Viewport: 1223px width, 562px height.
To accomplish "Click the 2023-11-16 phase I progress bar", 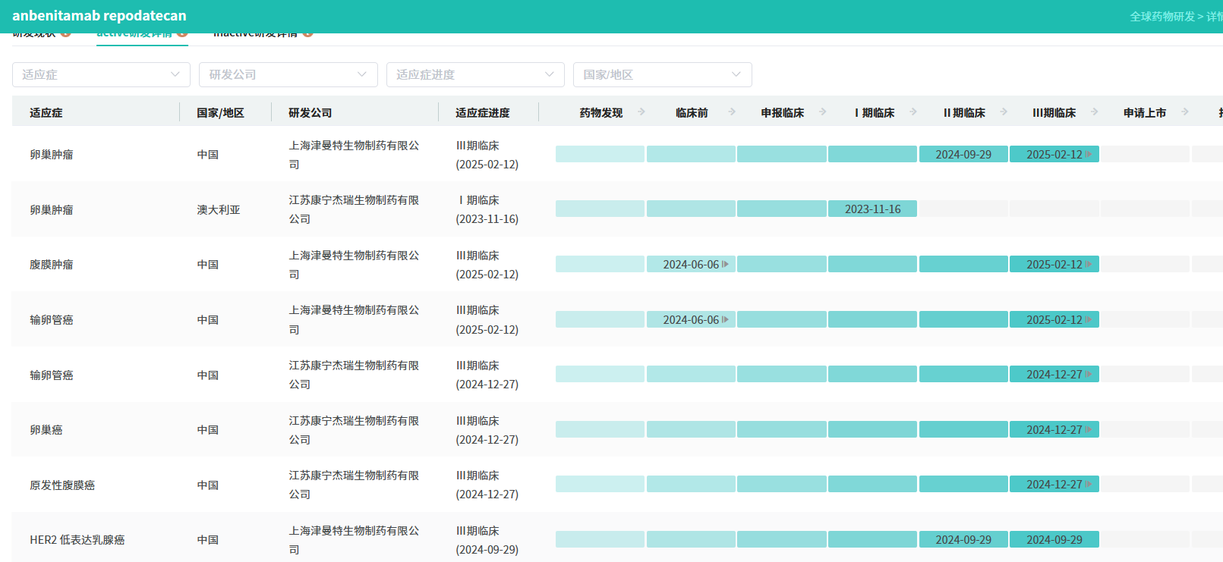I will tap(872, 209).
